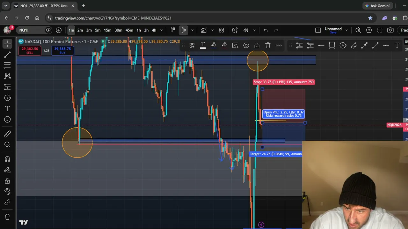Open chart settings hexagon in top toolbar
The height and width of the screenshot is (229, 408).
pyautogui.click(x=369, y=30)
